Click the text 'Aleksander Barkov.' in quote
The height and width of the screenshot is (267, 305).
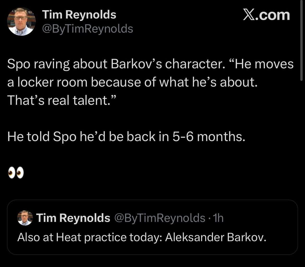coord(216,237)
